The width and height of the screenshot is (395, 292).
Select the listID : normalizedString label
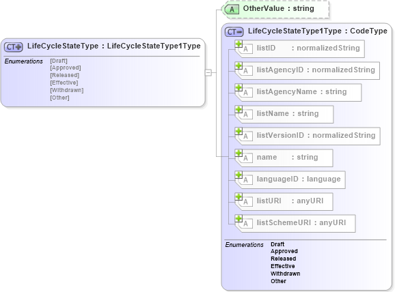point(308,48)
